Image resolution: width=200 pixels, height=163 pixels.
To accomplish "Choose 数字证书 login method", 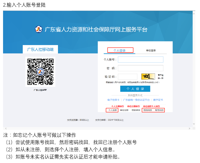I will 158,100.
